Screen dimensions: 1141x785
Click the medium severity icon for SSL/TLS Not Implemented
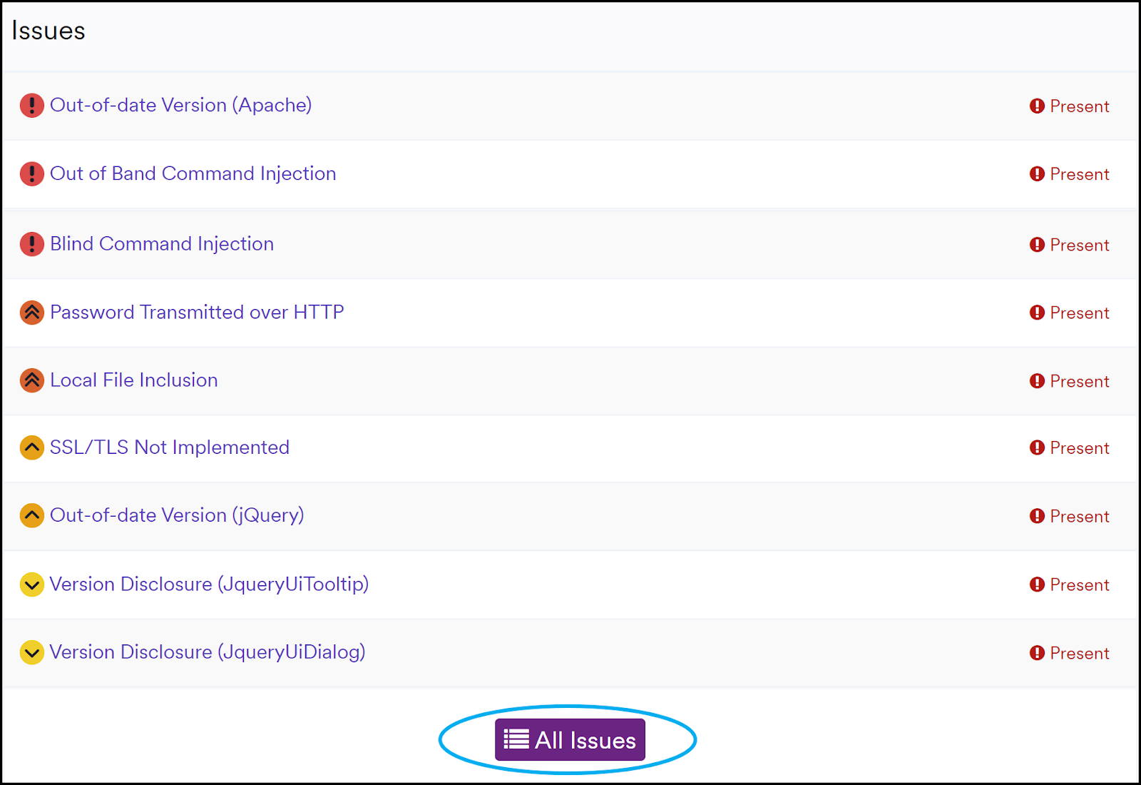coord(31,448)
